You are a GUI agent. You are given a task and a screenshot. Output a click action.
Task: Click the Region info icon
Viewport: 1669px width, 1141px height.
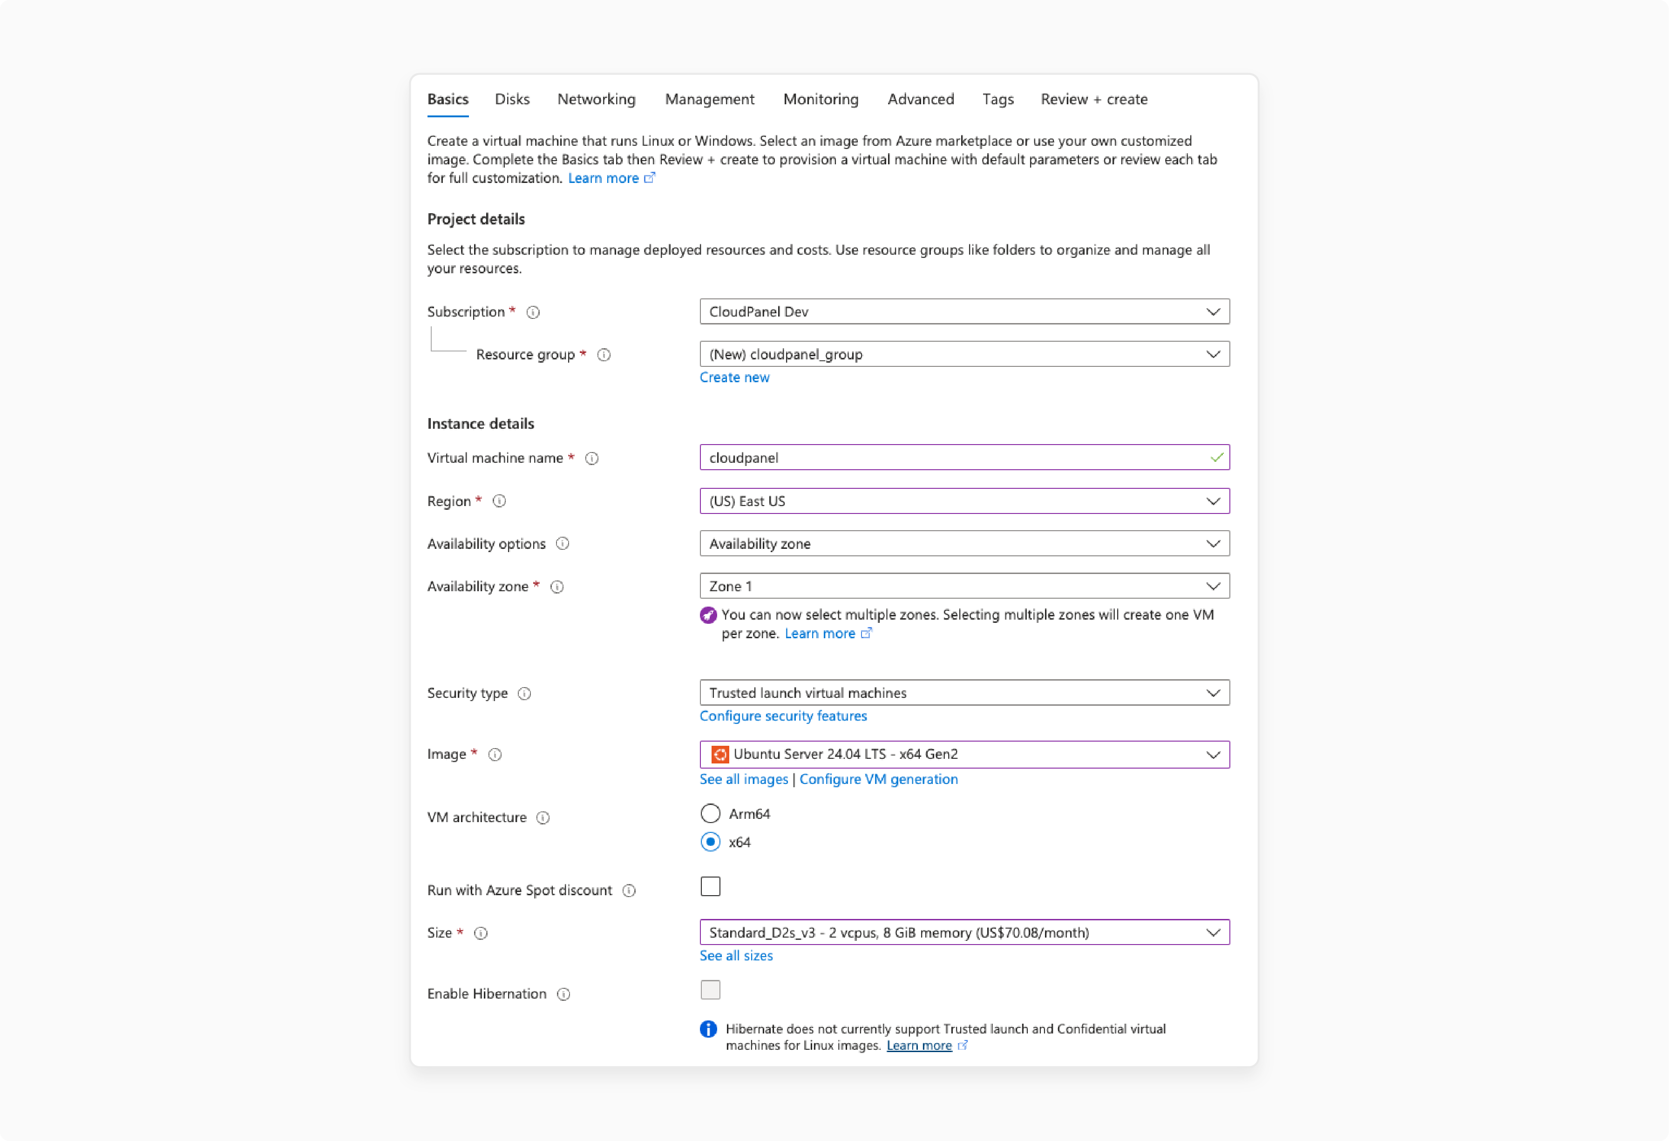[x=499, y=501]
